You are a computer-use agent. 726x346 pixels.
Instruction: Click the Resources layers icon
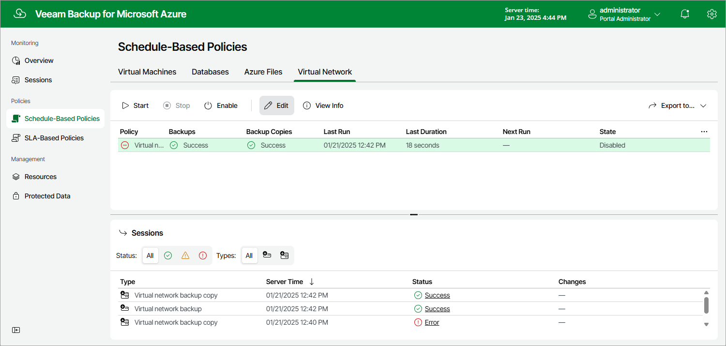(x=16, y=177)
